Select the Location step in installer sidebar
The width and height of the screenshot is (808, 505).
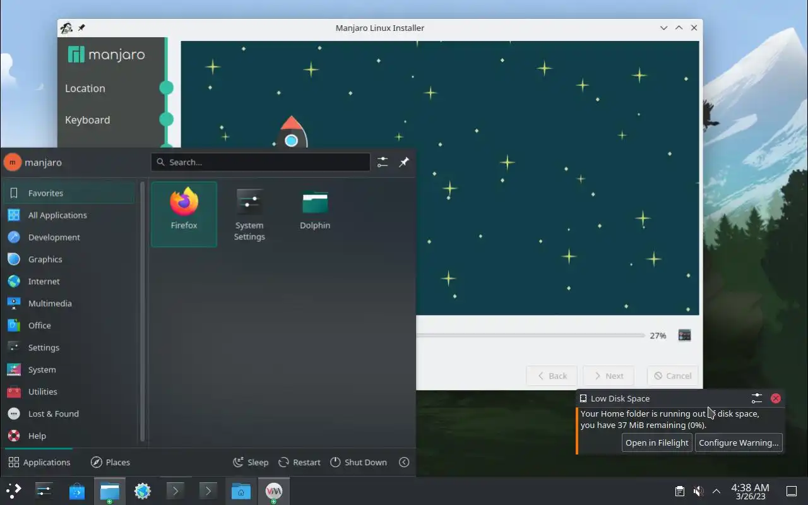85,88
